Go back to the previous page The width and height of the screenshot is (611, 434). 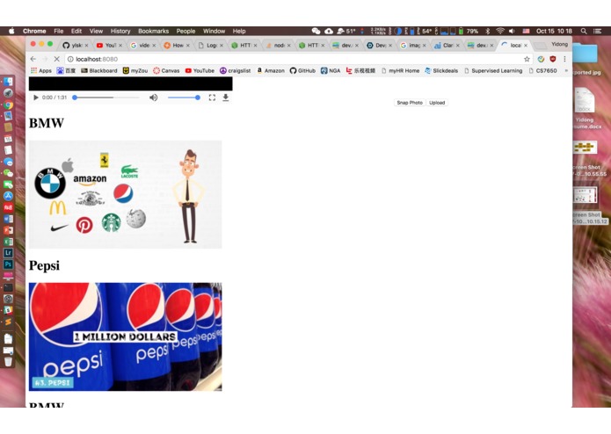tap(33, 59)
